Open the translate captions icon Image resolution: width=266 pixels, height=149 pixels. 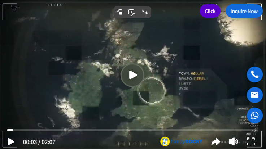pos(144,12)
